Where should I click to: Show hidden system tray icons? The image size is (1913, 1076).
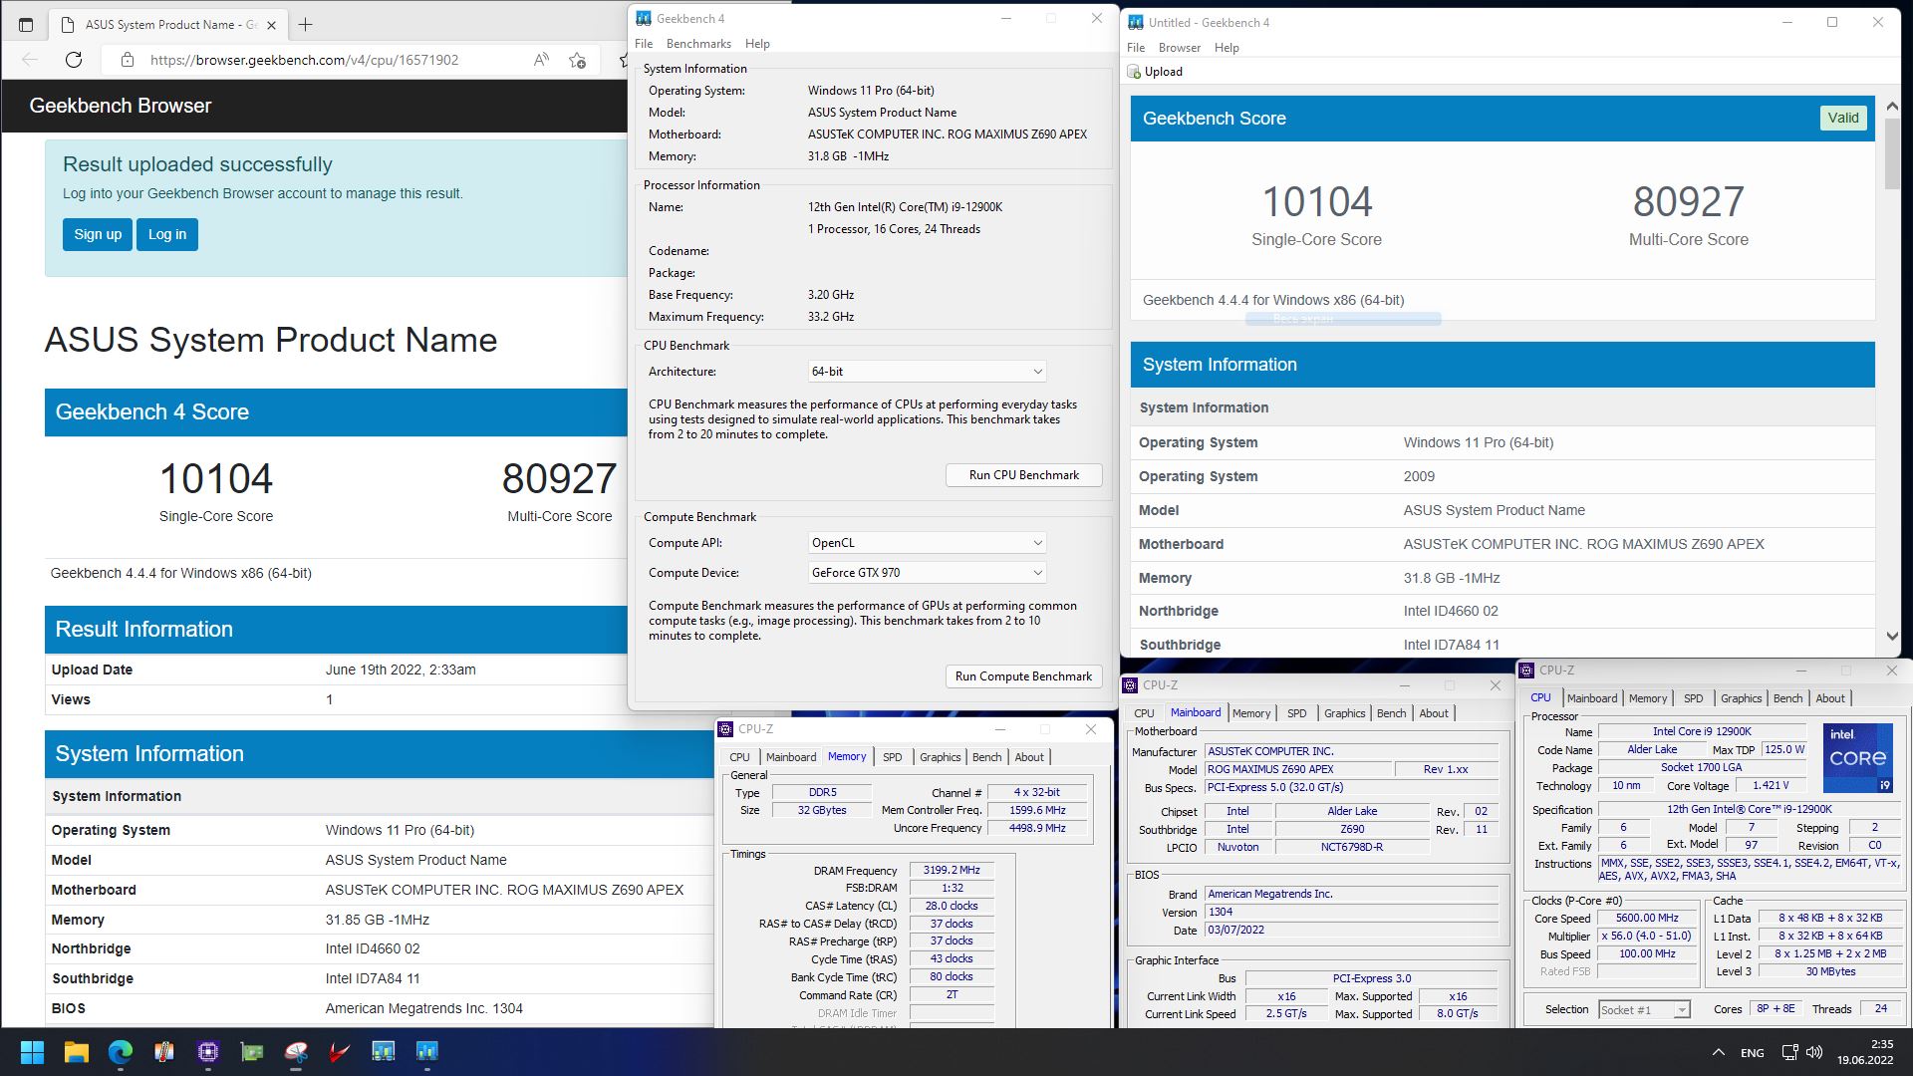click(1718, 1052)
